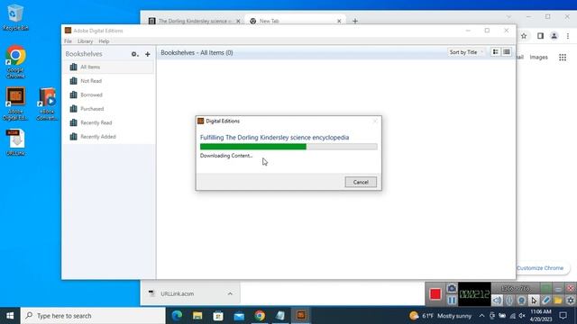Viewport: 577px width, 324px height.
Task: Open Digital Editions taskbar icon
Action: pyautogui.click(x=301, y=316)
